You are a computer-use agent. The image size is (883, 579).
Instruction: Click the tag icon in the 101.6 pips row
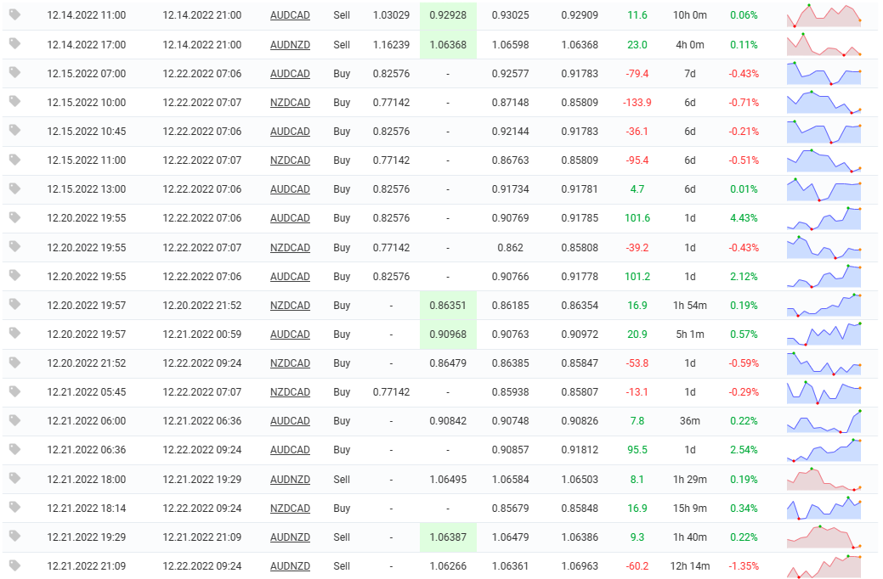(15, 216)
